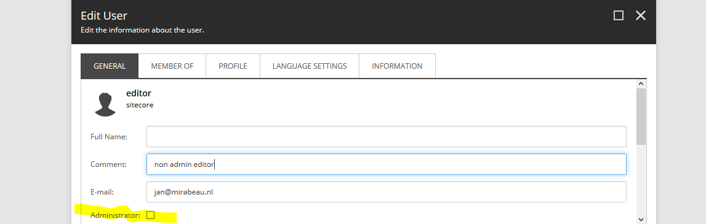Click the Full Name label
Screen dimensions: 706x224
tap(108, 136)
